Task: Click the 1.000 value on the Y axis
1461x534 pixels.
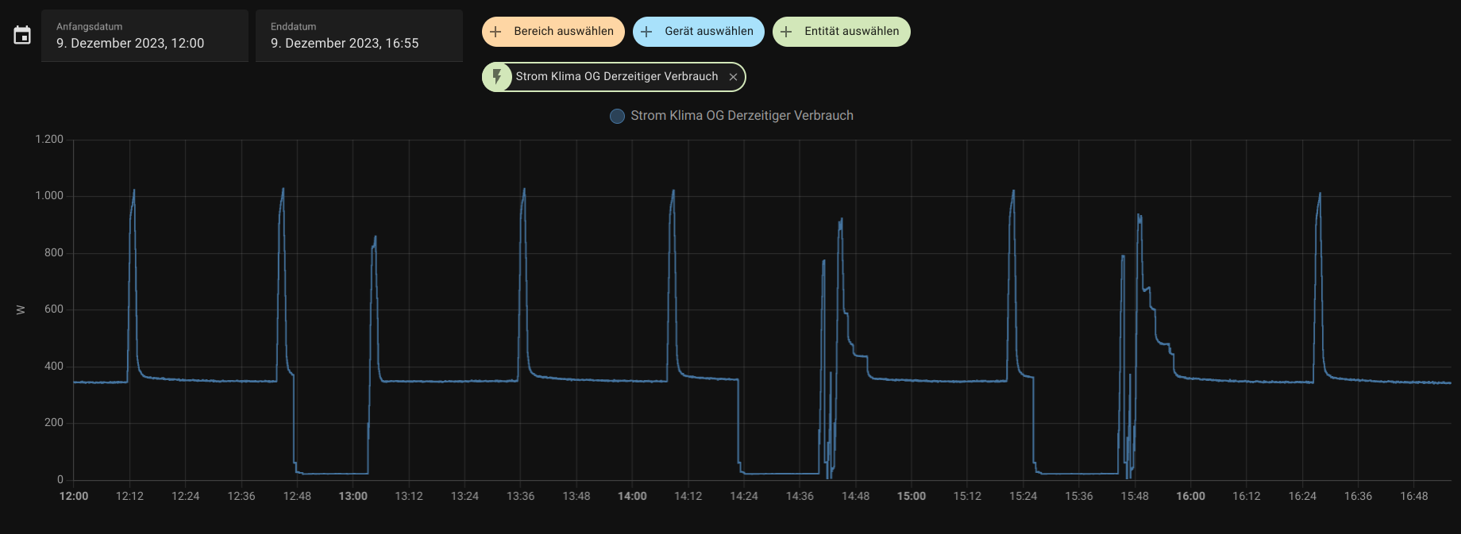Action: click(49, 195)
